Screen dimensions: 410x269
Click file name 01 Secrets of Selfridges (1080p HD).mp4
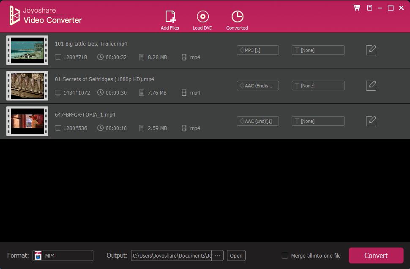(x=104, y=79)
